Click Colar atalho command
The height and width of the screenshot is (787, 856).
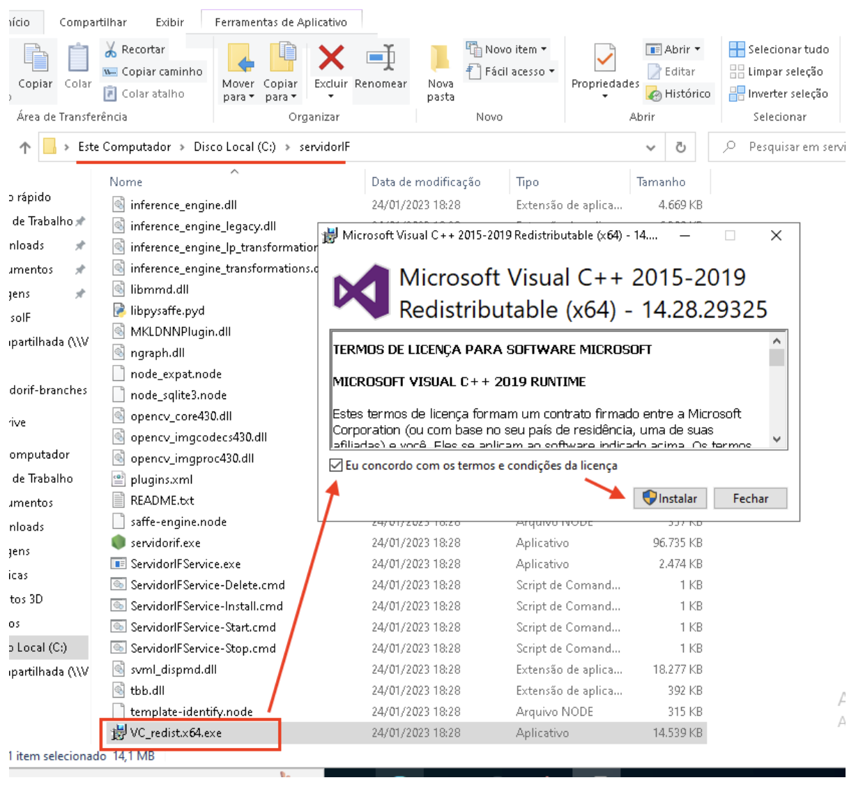coord(144,93)
